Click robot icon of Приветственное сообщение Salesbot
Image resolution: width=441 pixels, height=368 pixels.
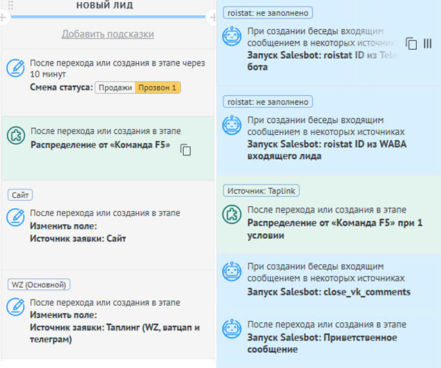pyautogui.click(x=232, y=329)
